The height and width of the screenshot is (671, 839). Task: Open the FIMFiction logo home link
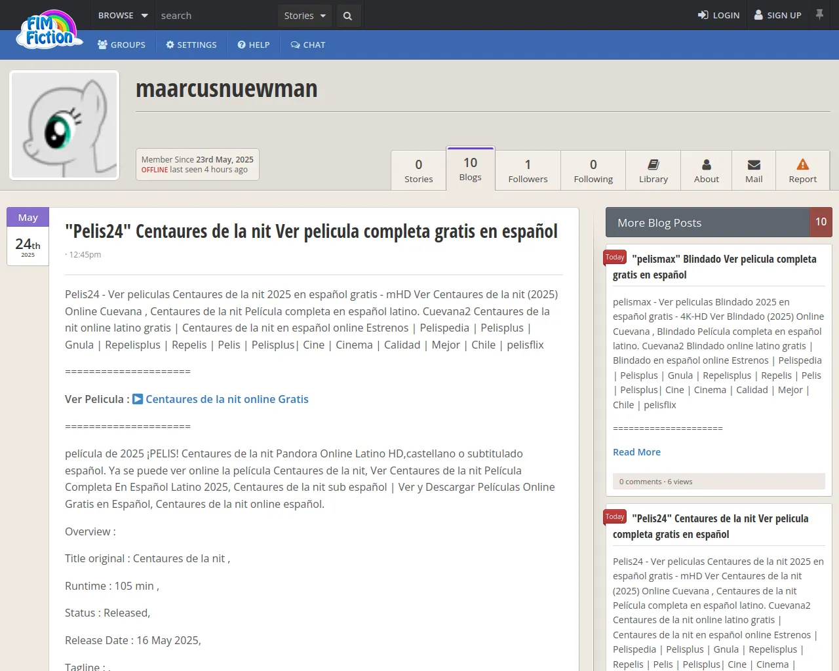pyautogui.click(x=50, y=29)
